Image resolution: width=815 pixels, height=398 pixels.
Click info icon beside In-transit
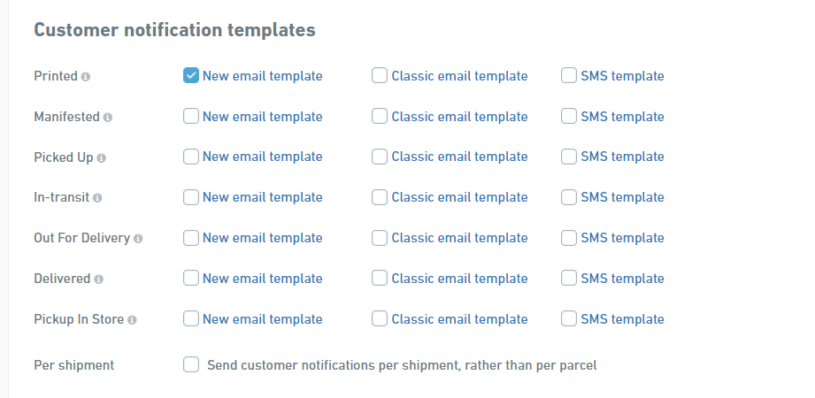tap(97, 198)
